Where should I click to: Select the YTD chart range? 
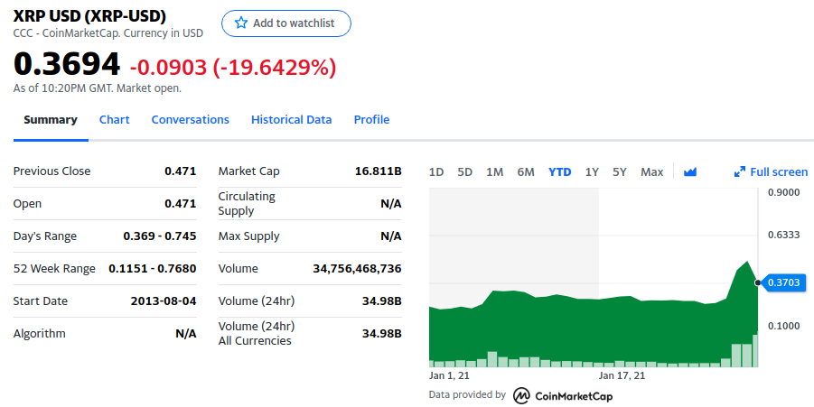click(559, 171)
